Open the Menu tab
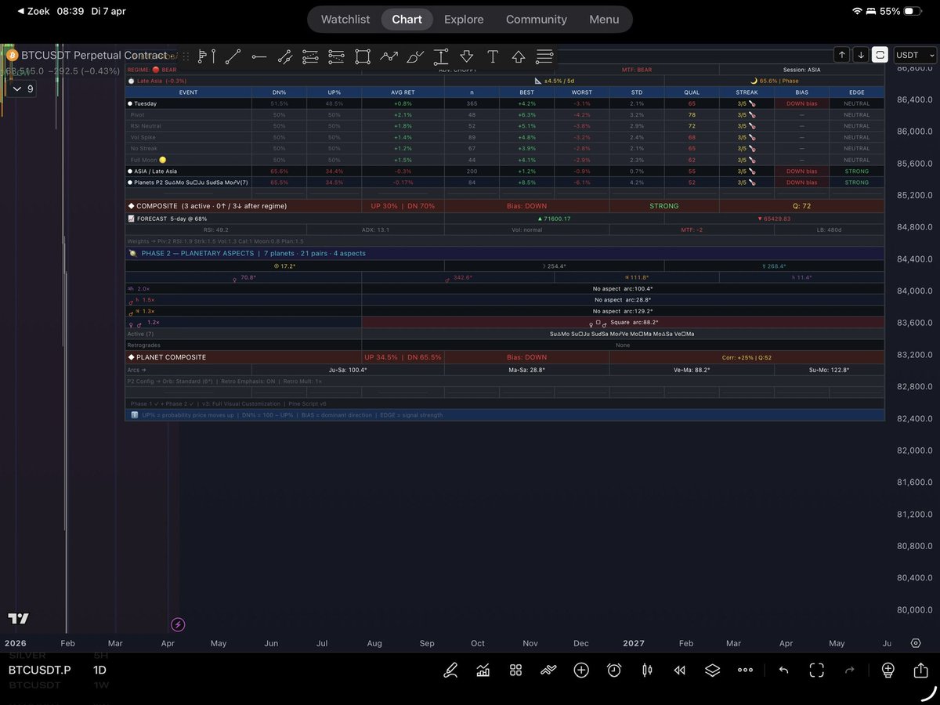The height and width of the screenshot is (705, 940). (604, 19)
